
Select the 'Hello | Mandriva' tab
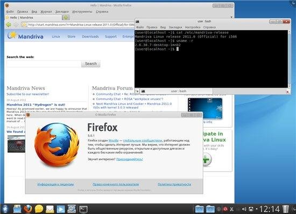[33, 18]
